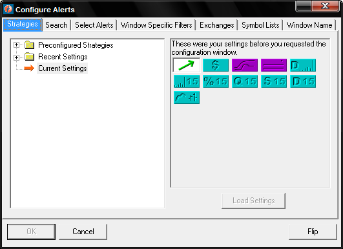The width and height of the screenshot is (343, 249).
Task: Click the Flip button
Action: pyautogui.click(x=313, y=232)
